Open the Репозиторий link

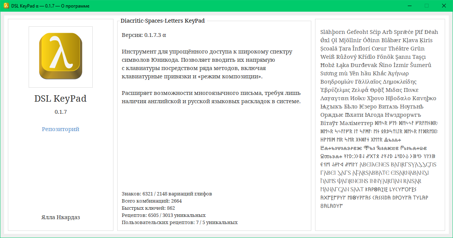click(61, 129)
